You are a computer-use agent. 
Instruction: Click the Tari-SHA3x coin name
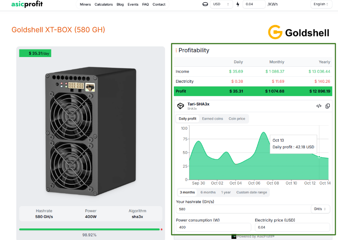(198, 104)
